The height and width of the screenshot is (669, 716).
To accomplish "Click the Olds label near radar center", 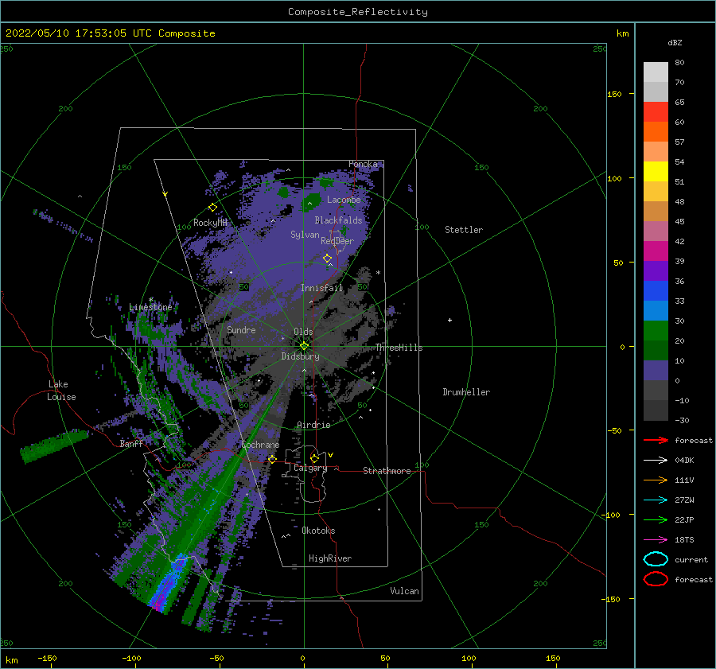I will (303, 332).
